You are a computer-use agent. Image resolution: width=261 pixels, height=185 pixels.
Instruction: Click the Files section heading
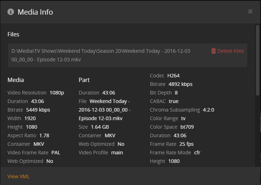point(13,34)
